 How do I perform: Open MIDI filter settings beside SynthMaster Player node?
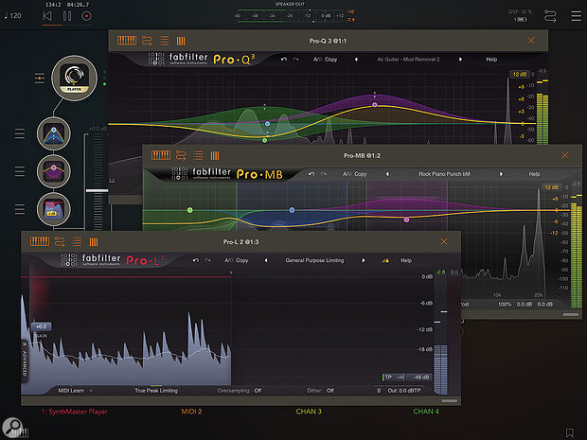[40, 79]
